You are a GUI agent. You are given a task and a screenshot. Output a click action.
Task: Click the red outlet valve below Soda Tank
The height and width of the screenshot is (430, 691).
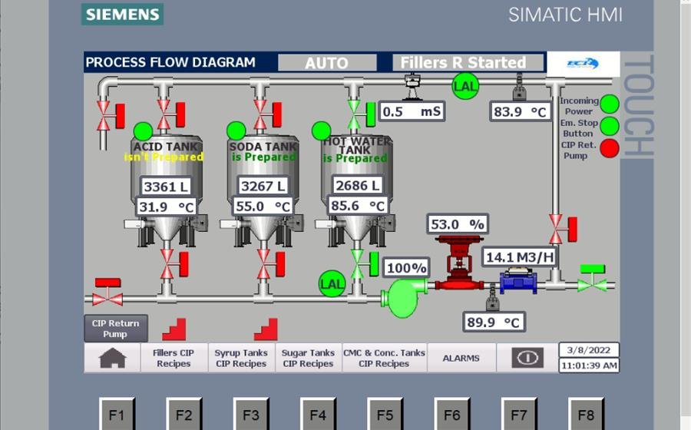270,264
